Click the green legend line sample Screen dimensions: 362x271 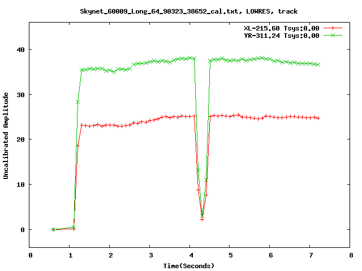click(x=333, y=36)
